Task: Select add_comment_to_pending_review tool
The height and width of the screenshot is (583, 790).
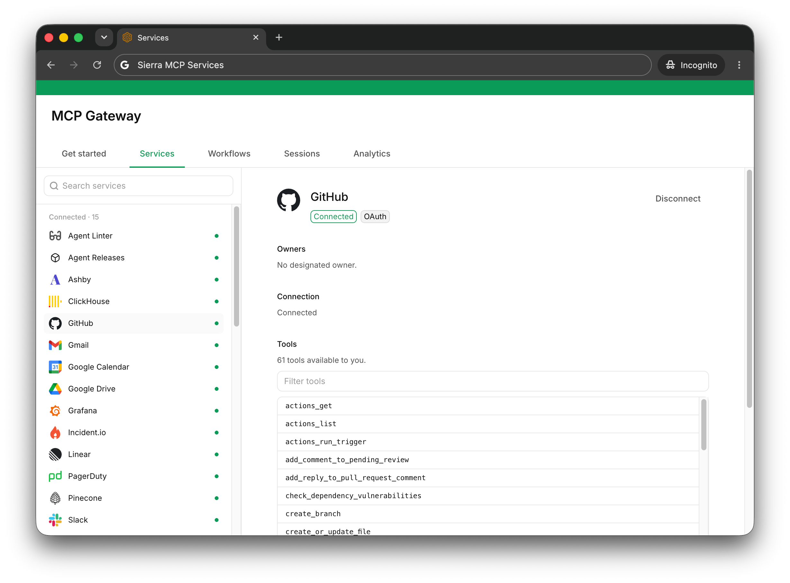Action: pyautogui.click(x=488, y=460)
